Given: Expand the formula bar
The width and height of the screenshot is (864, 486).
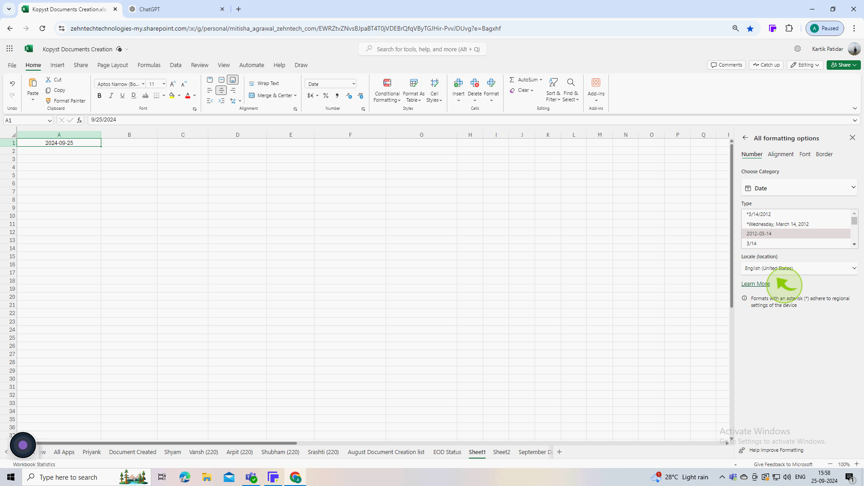Looking at the screenshot, I should (855, 120).
